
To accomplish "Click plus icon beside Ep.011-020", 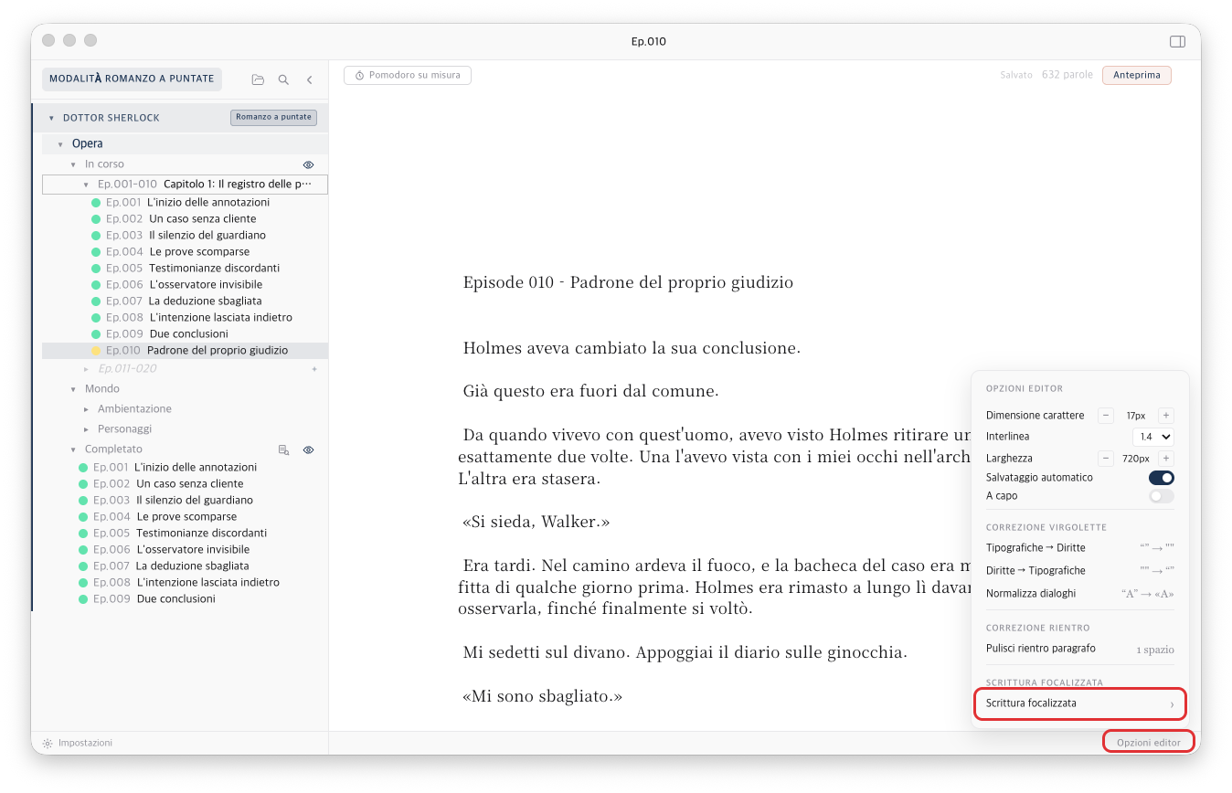I will (314, 369).
